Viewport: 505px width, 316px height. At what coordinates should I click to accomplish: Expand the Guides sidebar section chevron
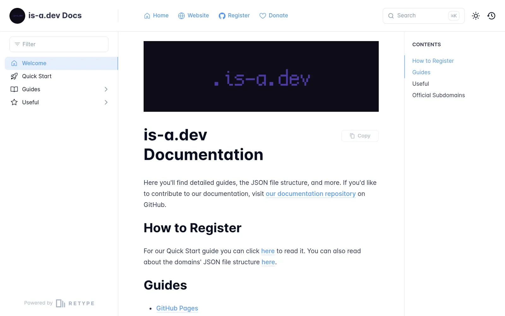pos(106,89)
